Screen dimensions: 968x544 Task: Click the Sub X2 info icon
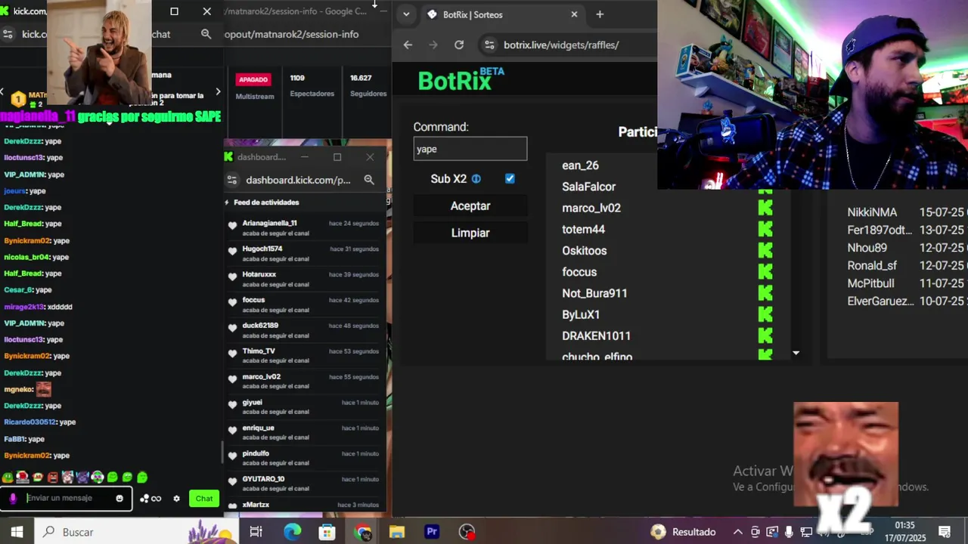click(x=476, y=179)
